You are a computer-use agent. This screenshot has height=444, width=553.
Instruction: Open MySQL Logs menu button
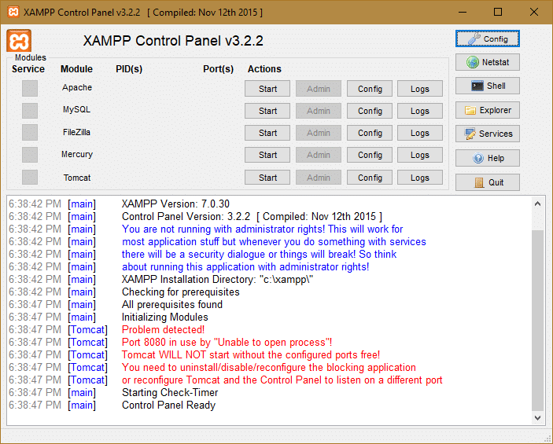[x=420, y=111]
